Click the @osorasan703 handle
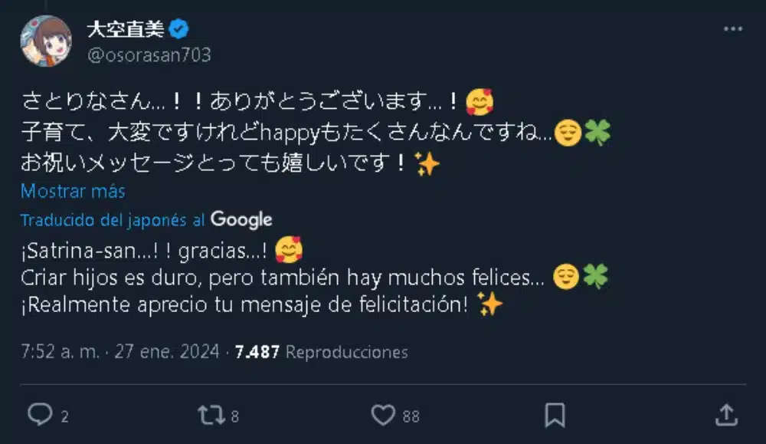Screen dimensions: 766x444 click(149, 55)
